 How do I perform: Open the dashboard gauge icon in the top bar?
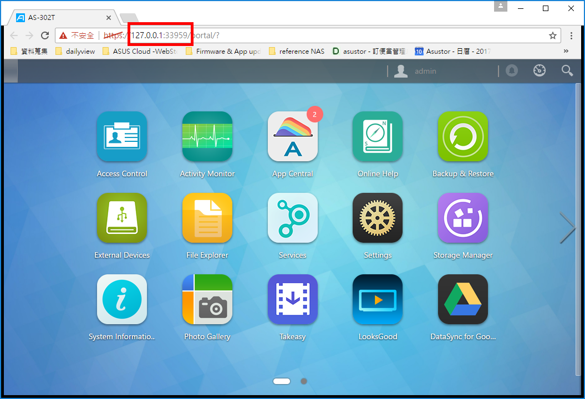pyautogui.click(x=539, y=70)
